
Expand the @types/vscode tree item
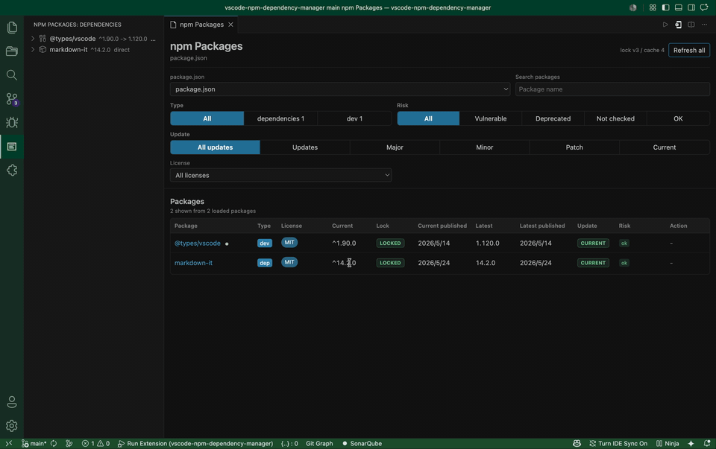33,39
